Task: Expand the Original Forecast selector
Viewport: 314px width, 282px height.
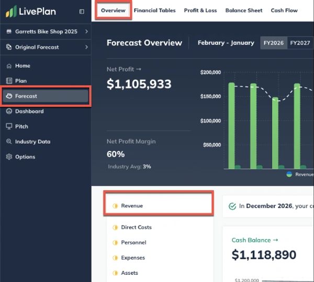Action: tap(45, 47)
